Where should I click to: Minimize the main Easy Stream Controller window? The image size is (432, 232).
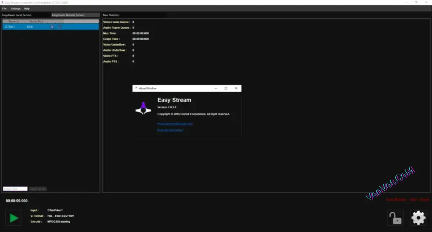click(x=406, y=2)
